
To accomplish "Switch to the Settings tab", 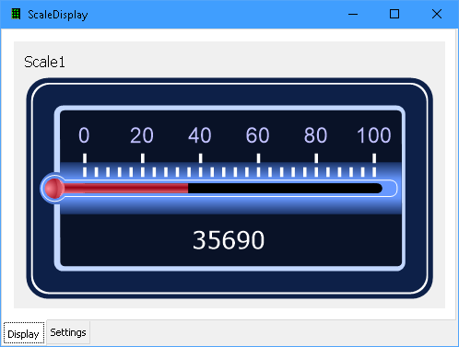I will point(68,332).
